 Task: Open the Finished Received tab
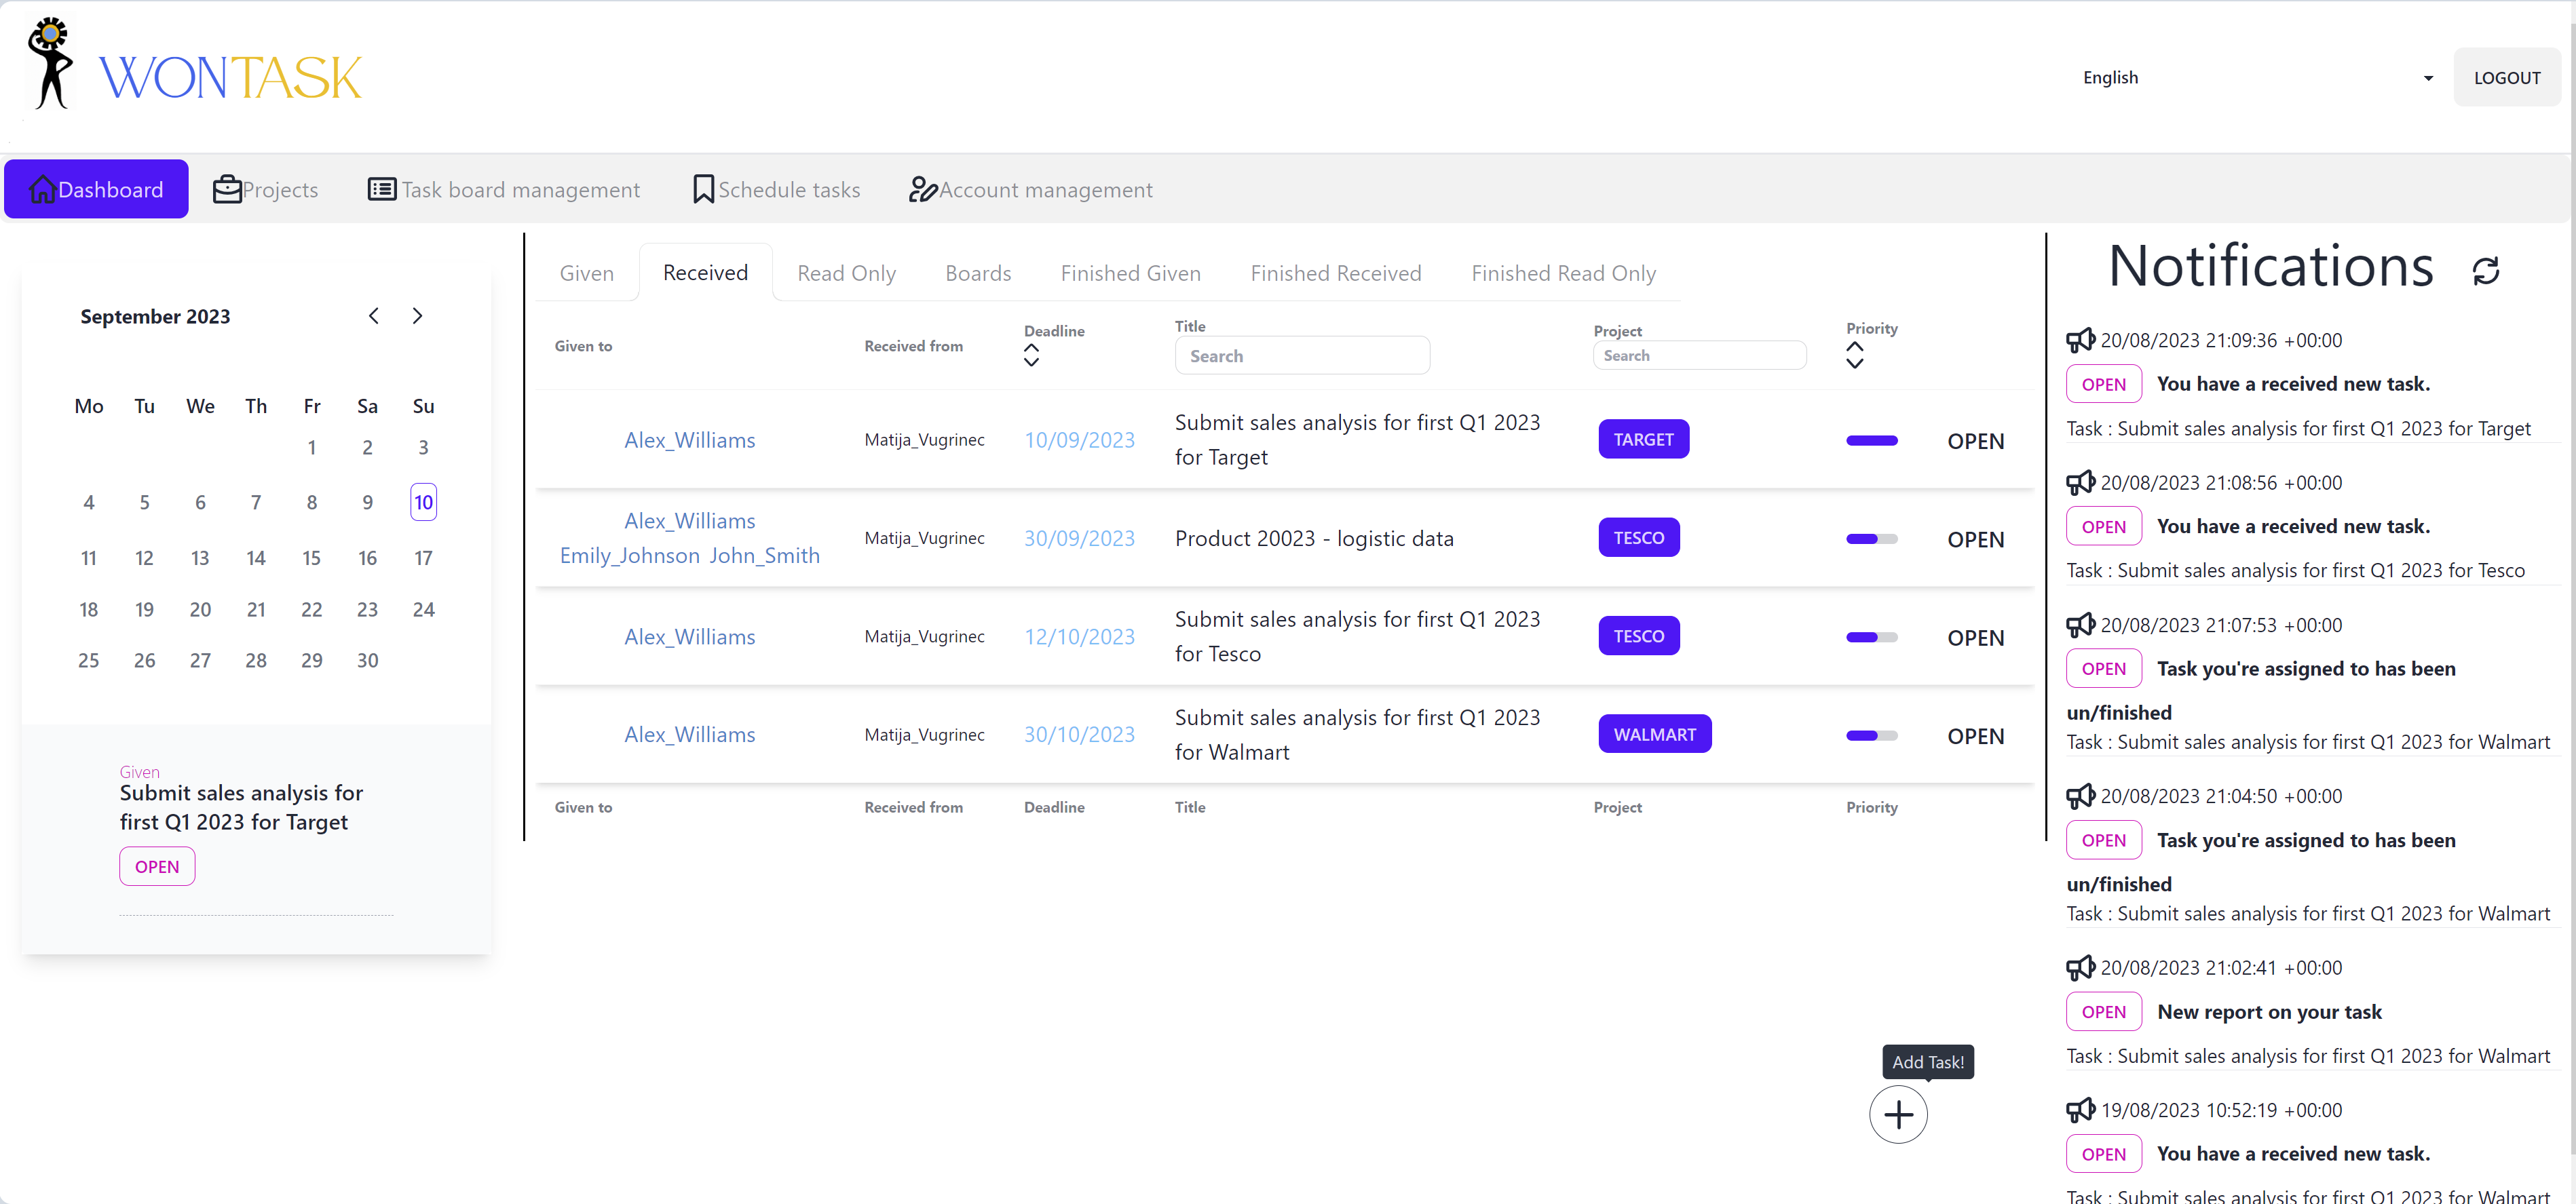tap(1335, 272)
